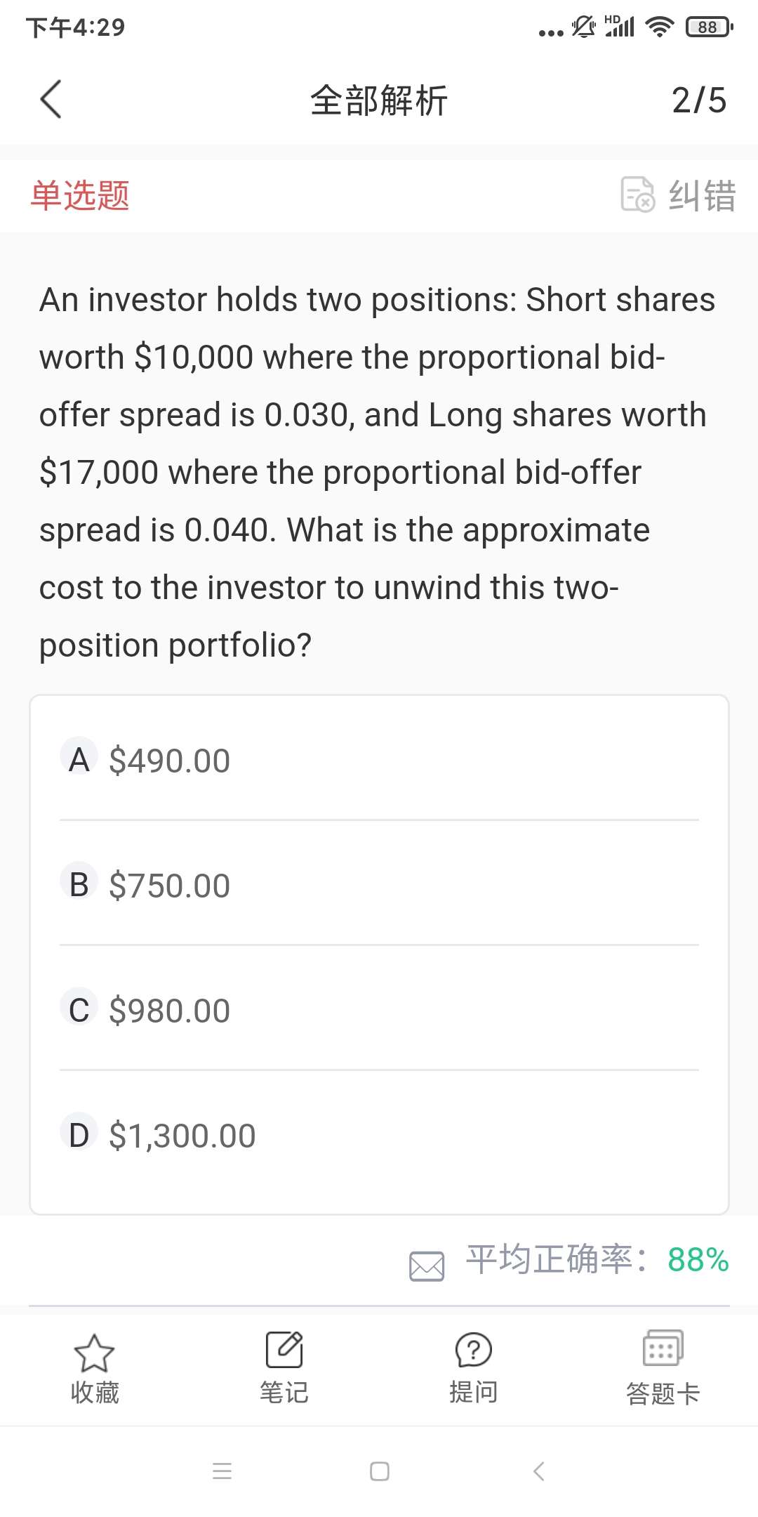Image resolution: width=758 pixels, height=1517 pixels.
Task: Tap the star 收藏 favorite icon
Action: (94, 1353)
